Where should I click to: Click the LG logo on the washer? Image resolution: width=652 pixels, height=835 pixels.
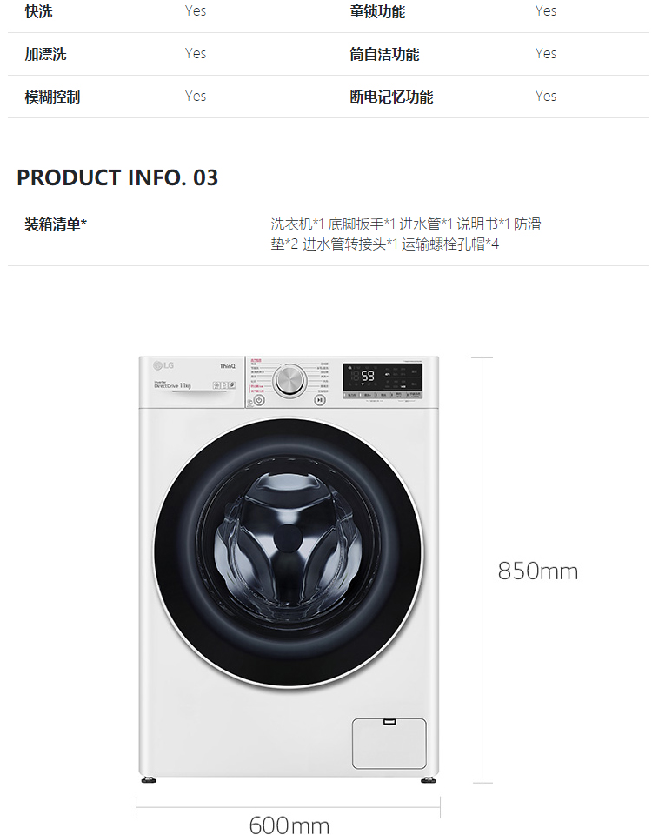pyautogui.click(x=163, y=365)
